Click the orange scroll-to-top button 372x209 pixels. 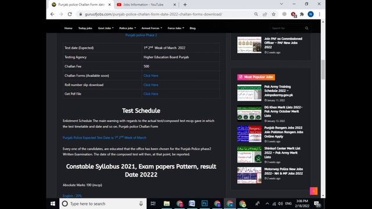[x=313, y=191]
